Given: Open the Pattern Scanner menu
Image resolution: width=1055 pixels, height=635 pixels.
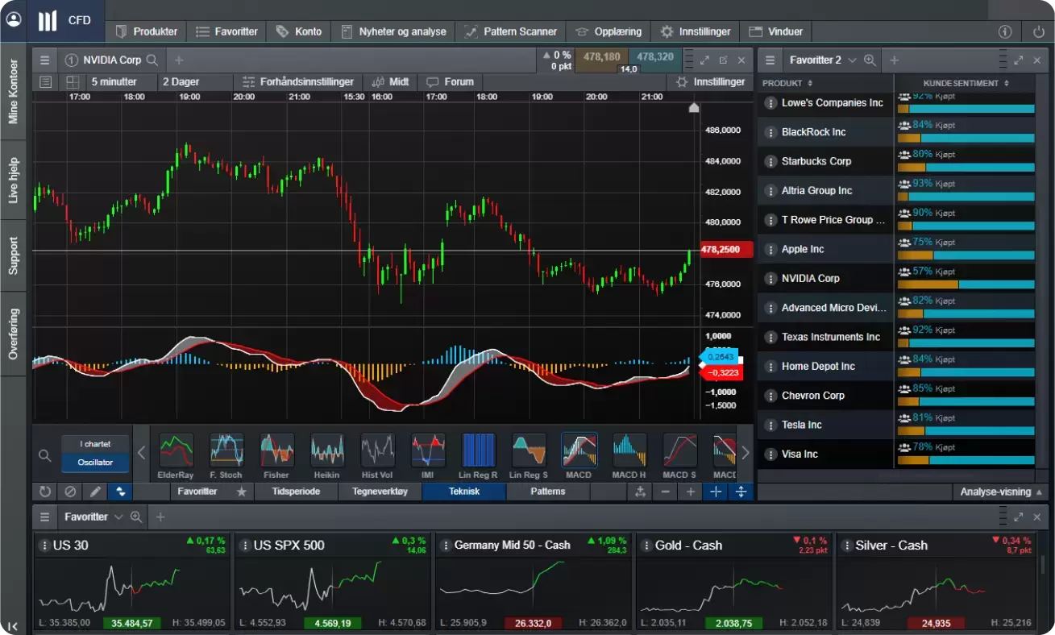Looking at the screenshot, I should [511, 32].
